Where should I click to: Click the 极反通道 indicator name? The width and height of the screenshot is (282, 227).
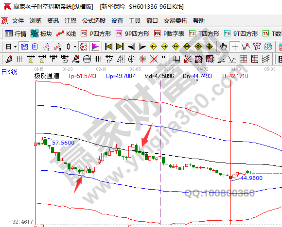tap(47, 76)
